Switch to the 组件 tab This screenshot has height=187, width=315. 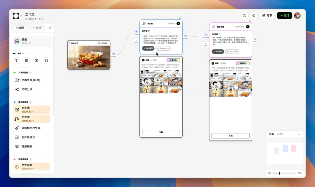[x=21, y=28]
